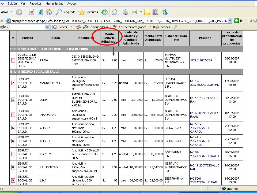Viewport: 257px width, 193px height.
Task: Open Google logo dropdown arrow
Action: [7, 27]
